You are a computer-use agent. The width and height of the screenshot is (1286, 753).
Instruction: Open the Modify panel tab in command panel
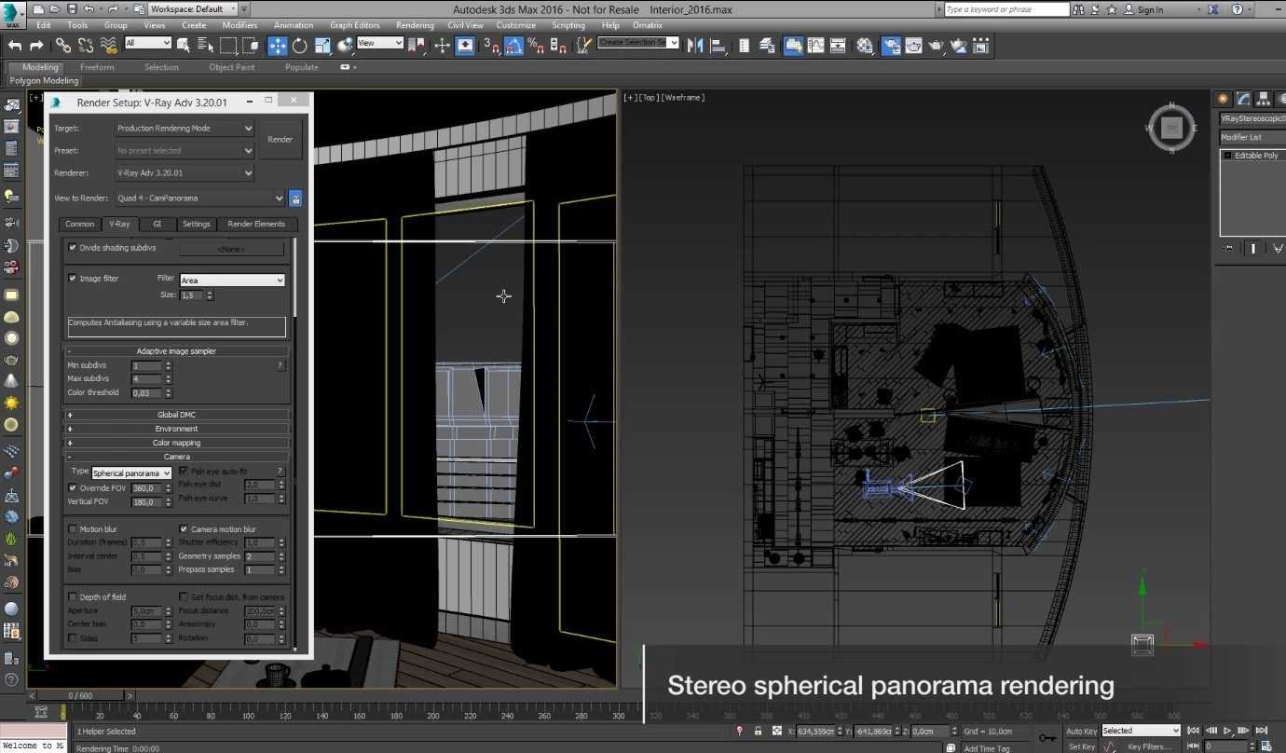click(x=1244, y=99)
